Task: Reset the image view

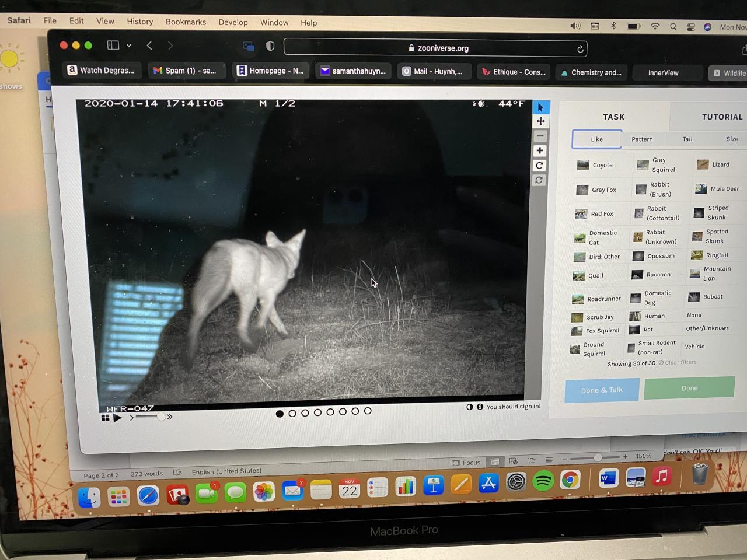Action: 539,180
